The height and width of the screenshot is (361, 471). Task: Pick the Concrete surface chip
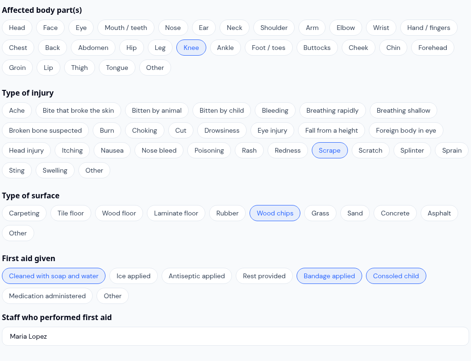tap(395, 213)
